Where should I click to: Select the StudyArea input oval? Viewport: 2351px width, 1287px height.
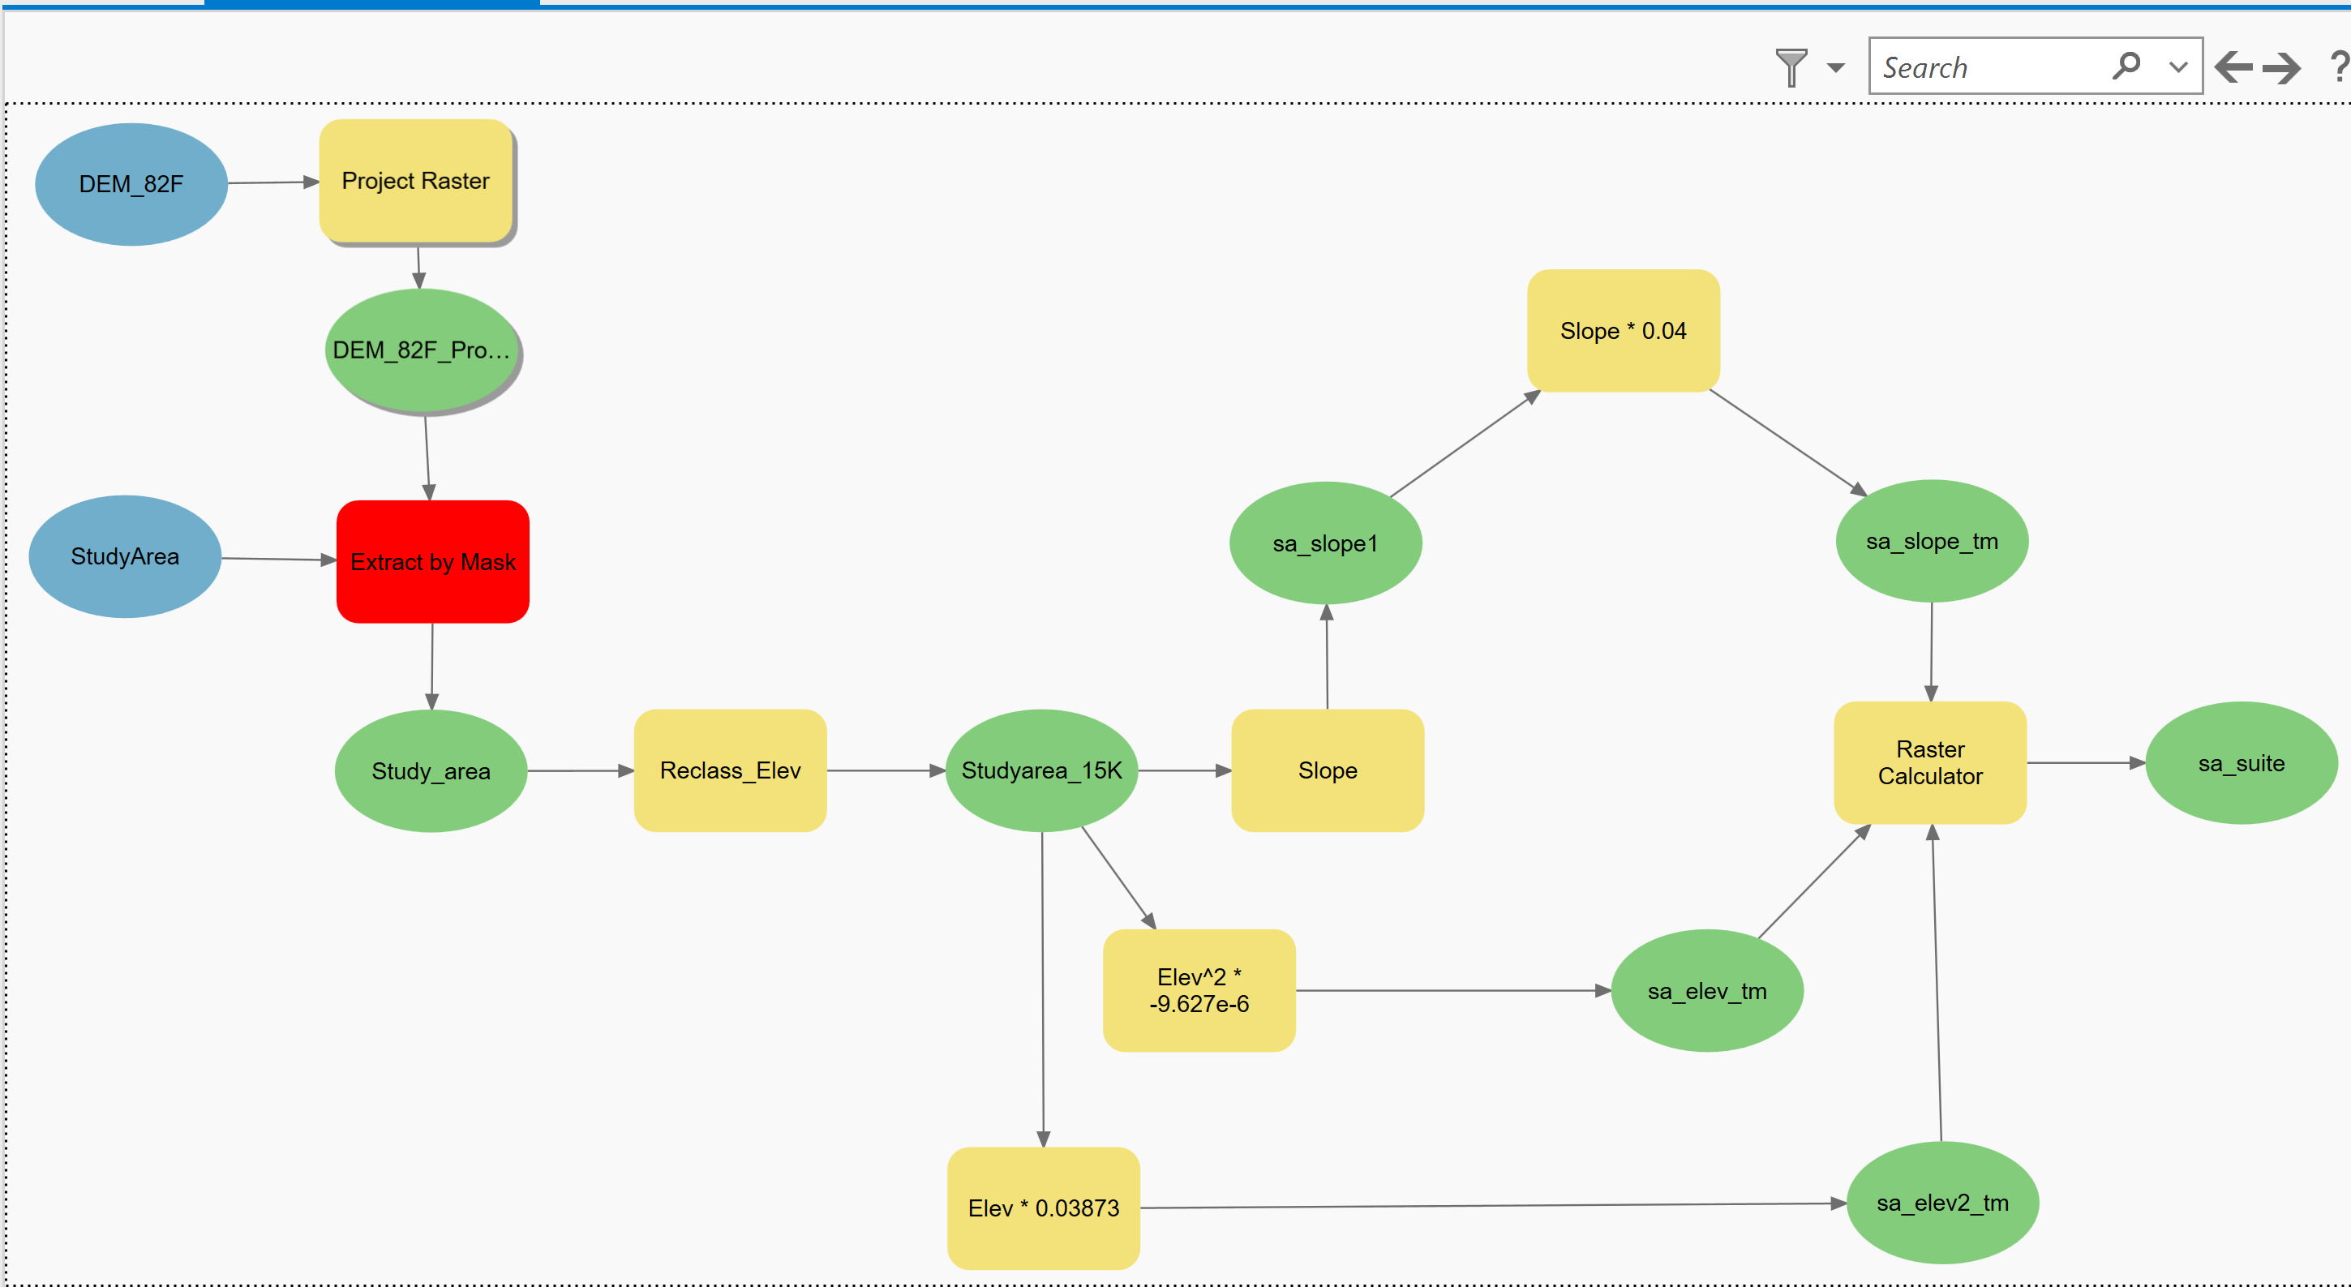pyautogui.click(x=125, y=557)
